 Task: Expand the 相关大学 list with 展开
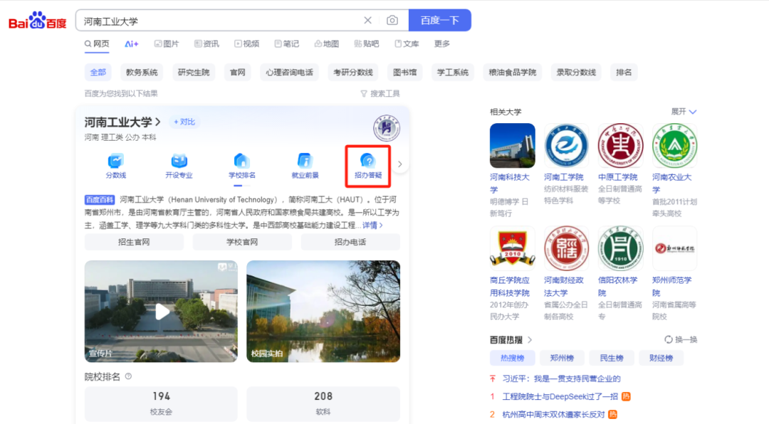pos(684,112)
